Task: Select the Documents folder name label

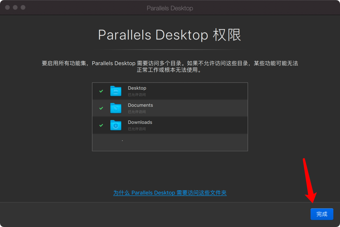Action: [x=140, y=105]
